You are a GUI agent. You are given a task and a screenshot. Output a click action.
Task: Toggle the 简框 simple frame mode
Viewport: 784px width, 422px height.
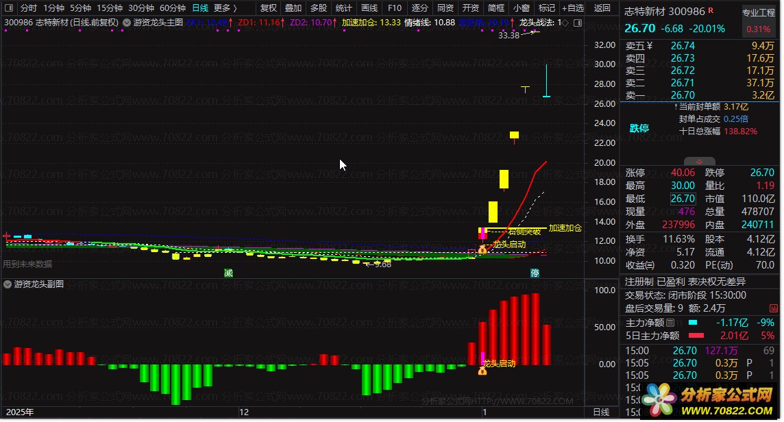tap(495, 8)
